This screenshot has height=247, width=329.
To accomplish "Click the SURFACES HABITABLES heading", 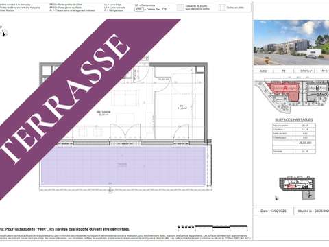I will (x=294, y=120).
